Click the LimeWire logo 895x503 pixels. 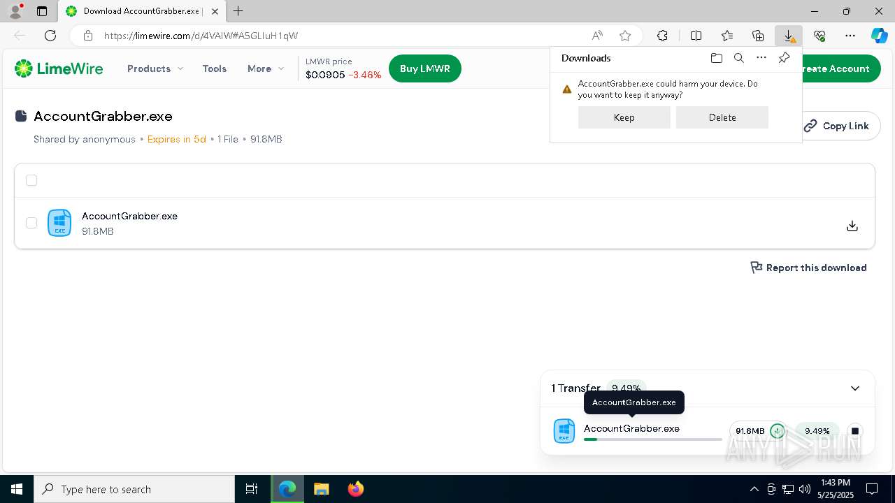[x=59, y=68]
